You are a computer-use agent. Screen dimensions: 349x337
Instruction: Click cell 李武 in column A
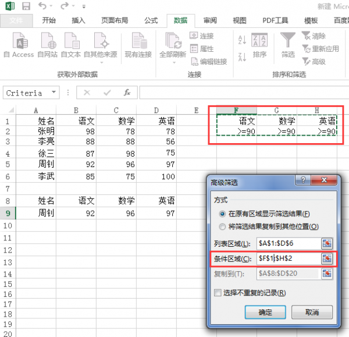tap(36, 176)
